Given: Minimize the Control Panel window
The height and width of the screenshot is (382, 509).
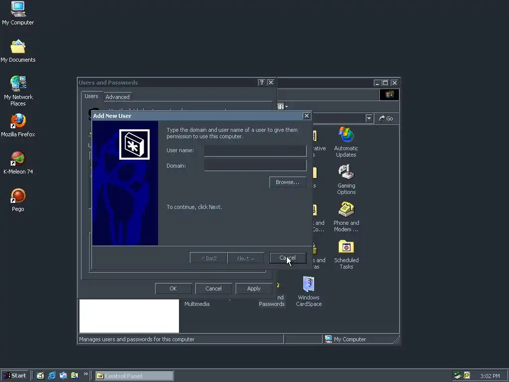Looking at the screenshot, I should [x=377, y=83].
